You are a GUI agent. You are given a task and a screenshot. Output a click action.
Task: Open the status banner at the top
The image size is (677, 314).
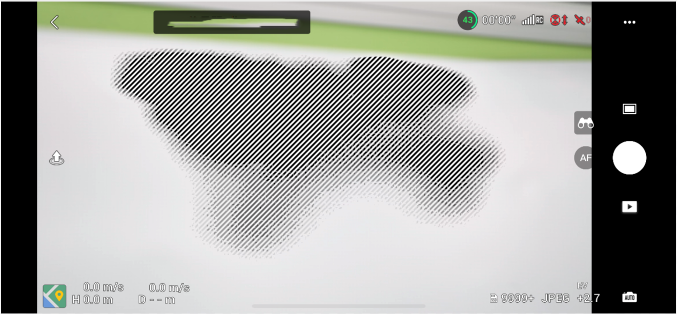(x=232, y=22)
